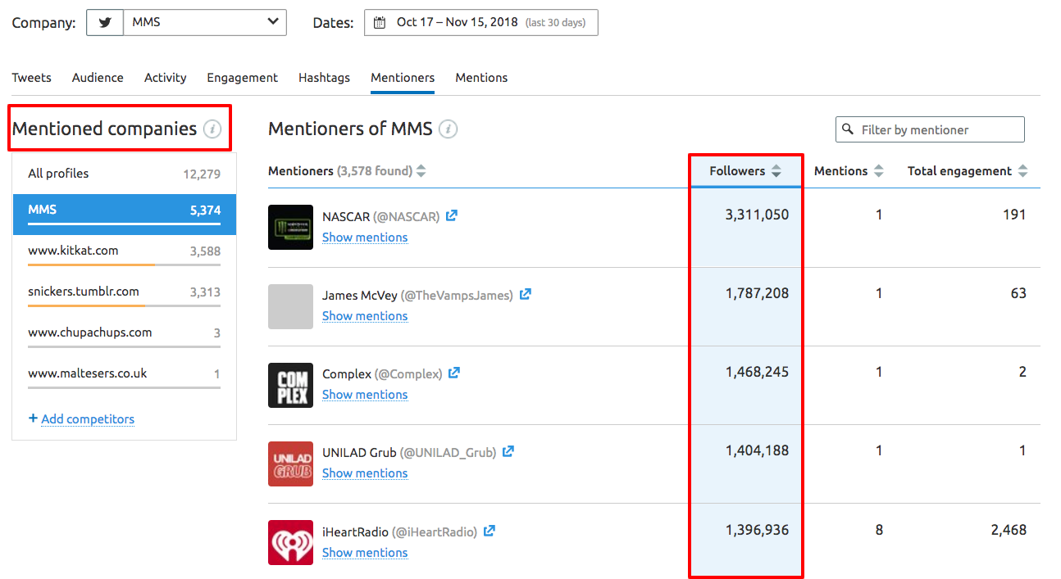Click the UNILAD Grub logo avatar

point(290,464)
